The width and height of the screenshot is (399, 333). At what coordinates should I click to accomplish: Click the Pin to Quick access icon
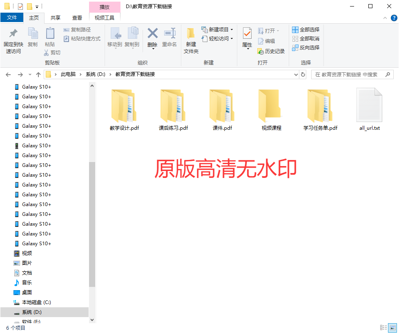[x=13, y=33]
